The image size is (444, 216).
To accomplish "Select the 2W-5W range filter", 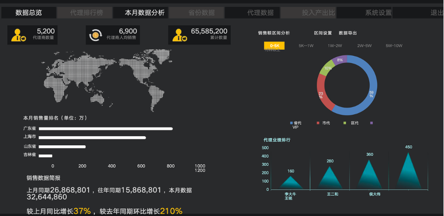I will coord(365,46).
